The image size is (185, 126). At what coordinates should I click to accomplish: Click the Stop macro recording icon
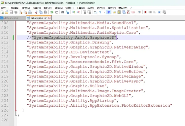click(x=150, y=12)
